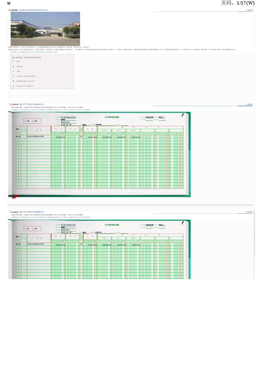Open 企业核算制度 reference link in DY102 task
The width and height of the screenshot is (262, 371).
tap(24, 217)
